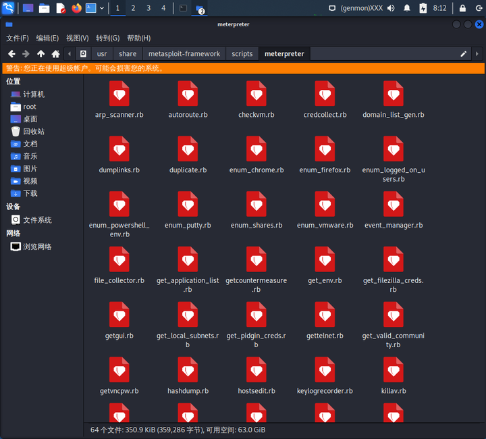The height and width of the screenshot is (439, 486).
Task: Select the hashdump.rb file icon
Action: click(x=188, y=370)
